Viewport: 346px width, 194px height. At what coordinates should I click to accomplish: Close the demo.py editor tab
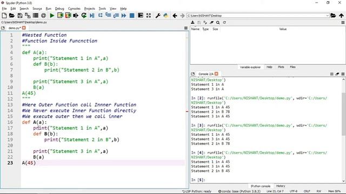coord(24,27)
